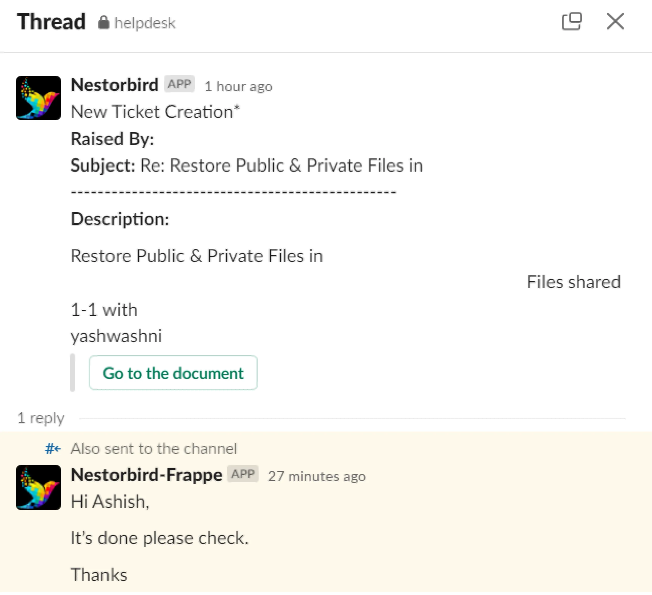
Task: Open thread in new window icon
Action: coord(571,22)
